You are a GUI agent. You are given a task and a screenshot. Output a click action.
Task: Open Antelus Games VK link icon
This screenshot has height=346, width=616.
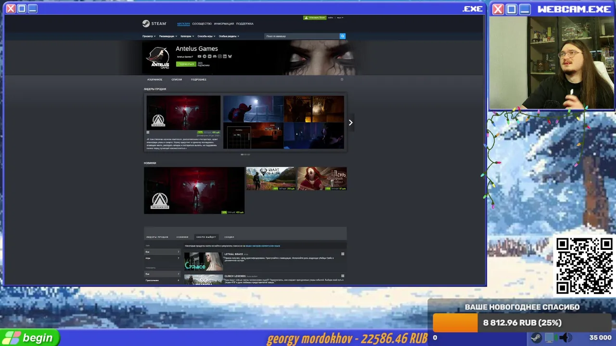click(210, 56)
